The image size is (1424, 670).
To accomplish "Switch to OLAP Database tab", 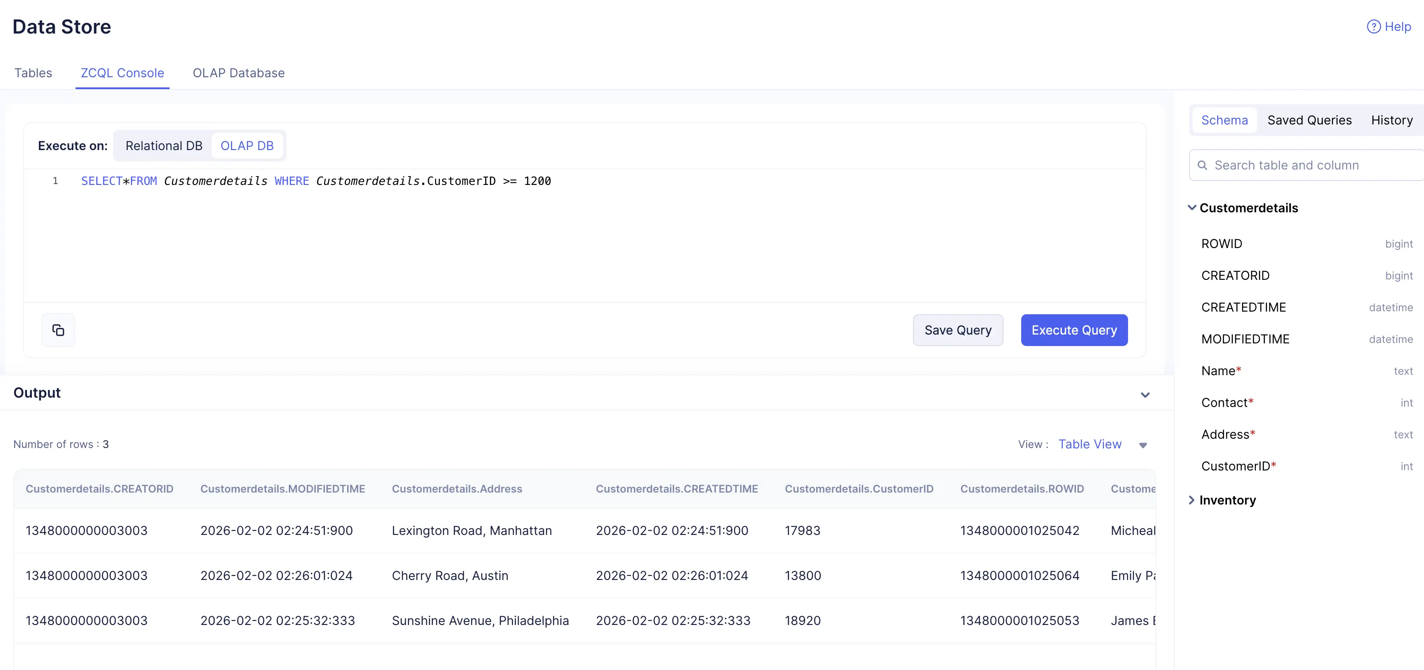I will 238,73.
